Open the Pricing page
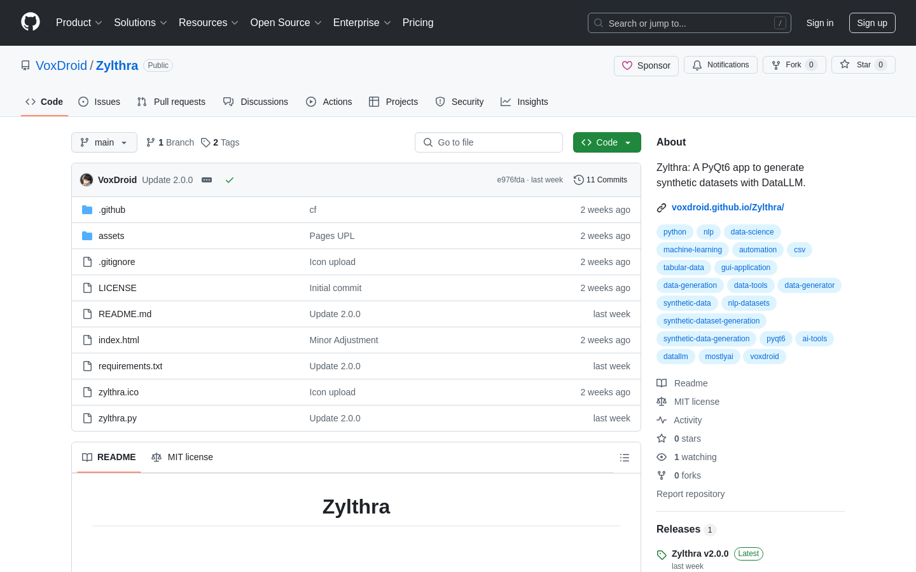This screenshot has width=916, height=572. [418, 23]
